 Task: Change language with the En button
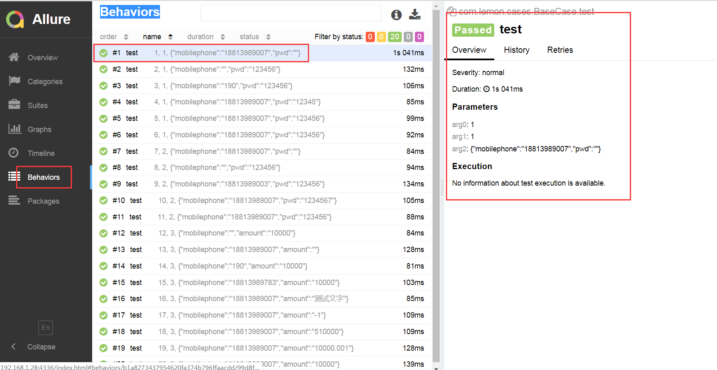point(45,328)
